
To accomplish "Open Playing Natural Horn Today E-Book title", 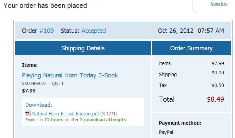I will [x=70, y=75].
